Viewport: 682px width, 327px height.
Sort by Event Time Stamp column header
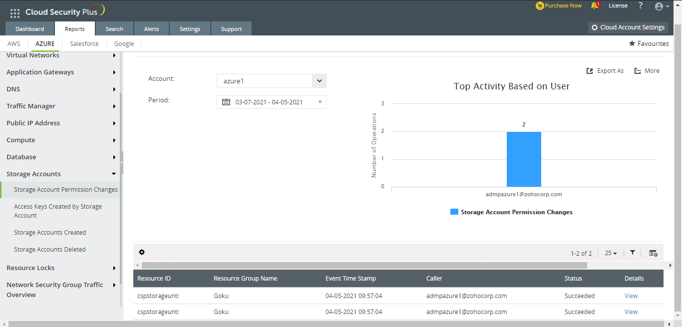(x=350, y=279)
